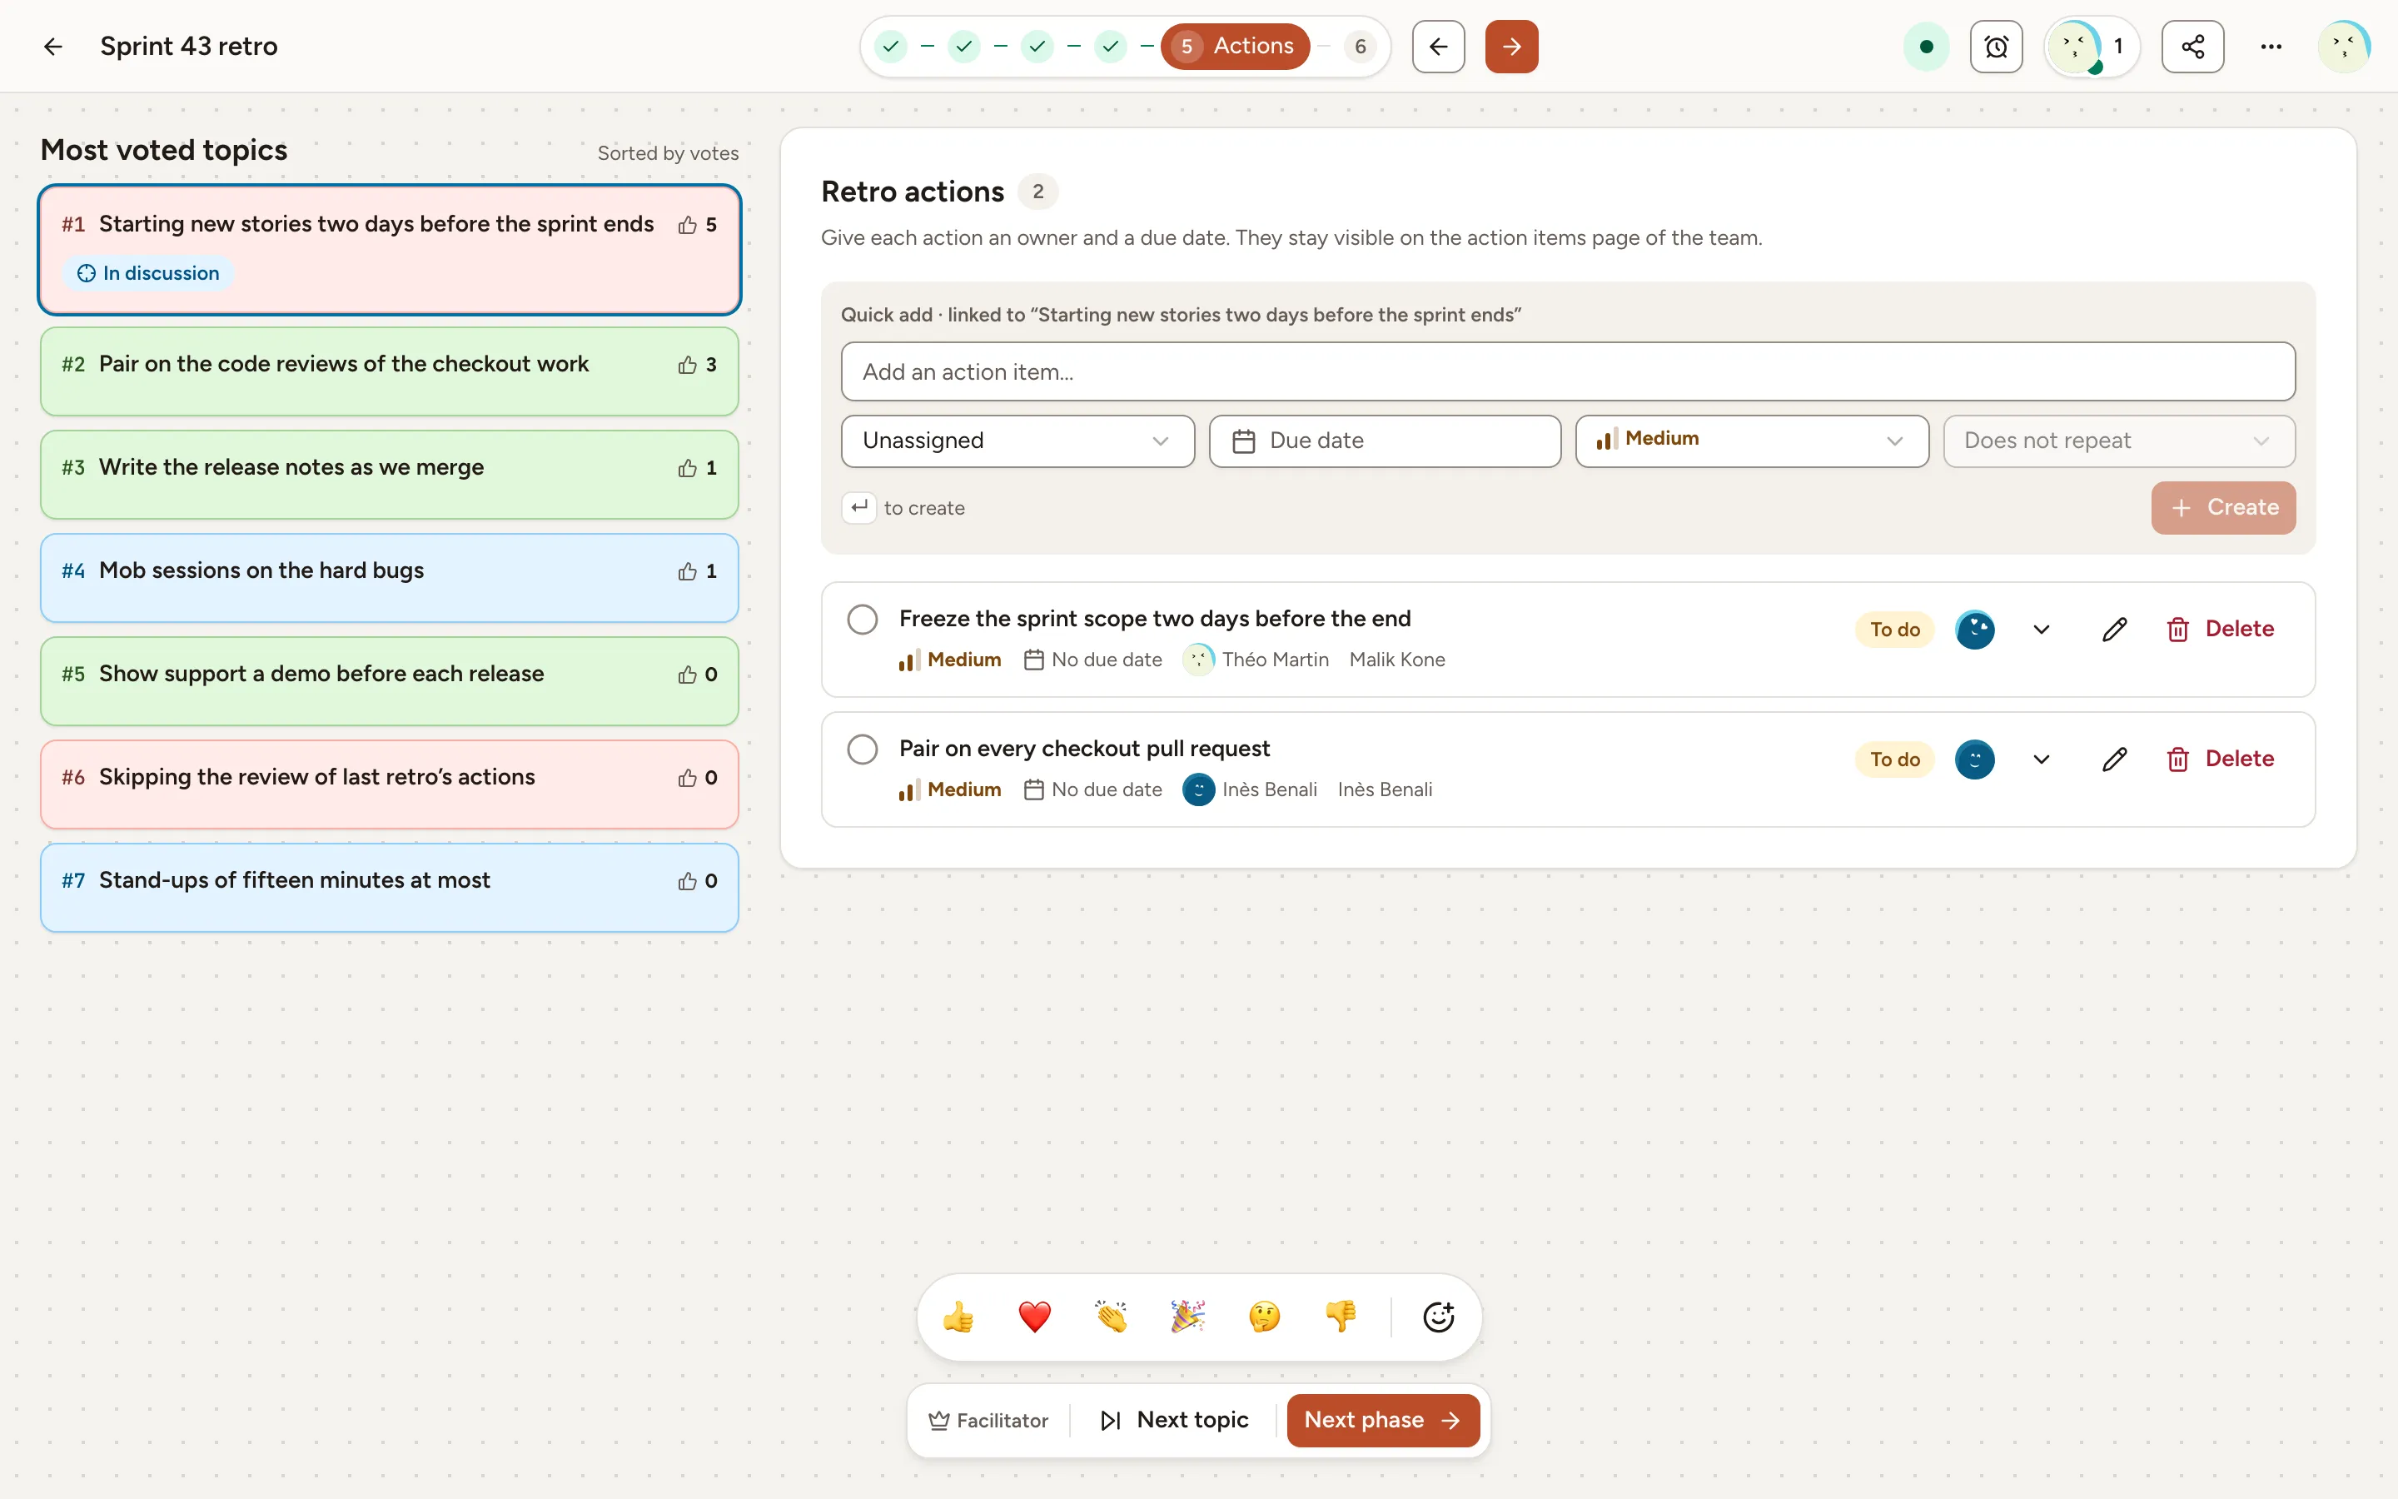Image resolution: width=2398 pixels, height=1499 pixels.
Task: React with the red heart emoji
Action: pos(1034,1317)
